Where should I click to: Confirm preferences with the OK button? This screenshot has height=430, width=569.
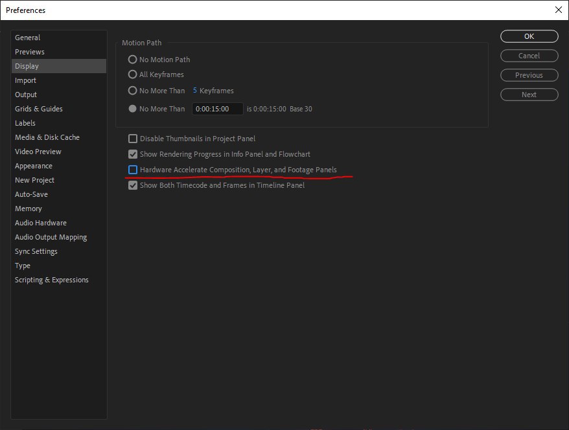pos(529,36)
